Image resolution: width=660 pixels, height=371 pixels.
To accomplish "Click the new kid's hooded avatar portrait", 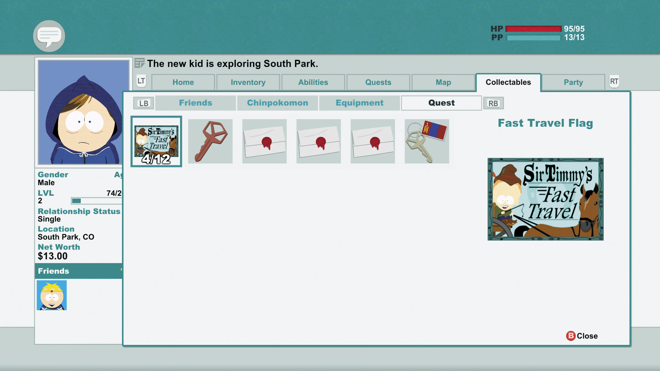I will point(84,112).
